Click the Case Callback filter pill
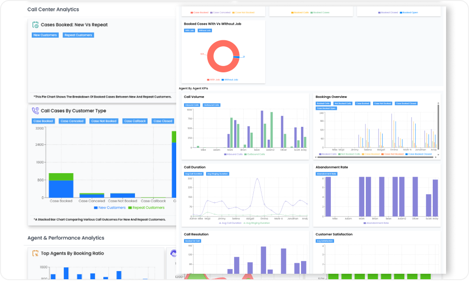The image size is (469, 282). click(x=134, y=121)
